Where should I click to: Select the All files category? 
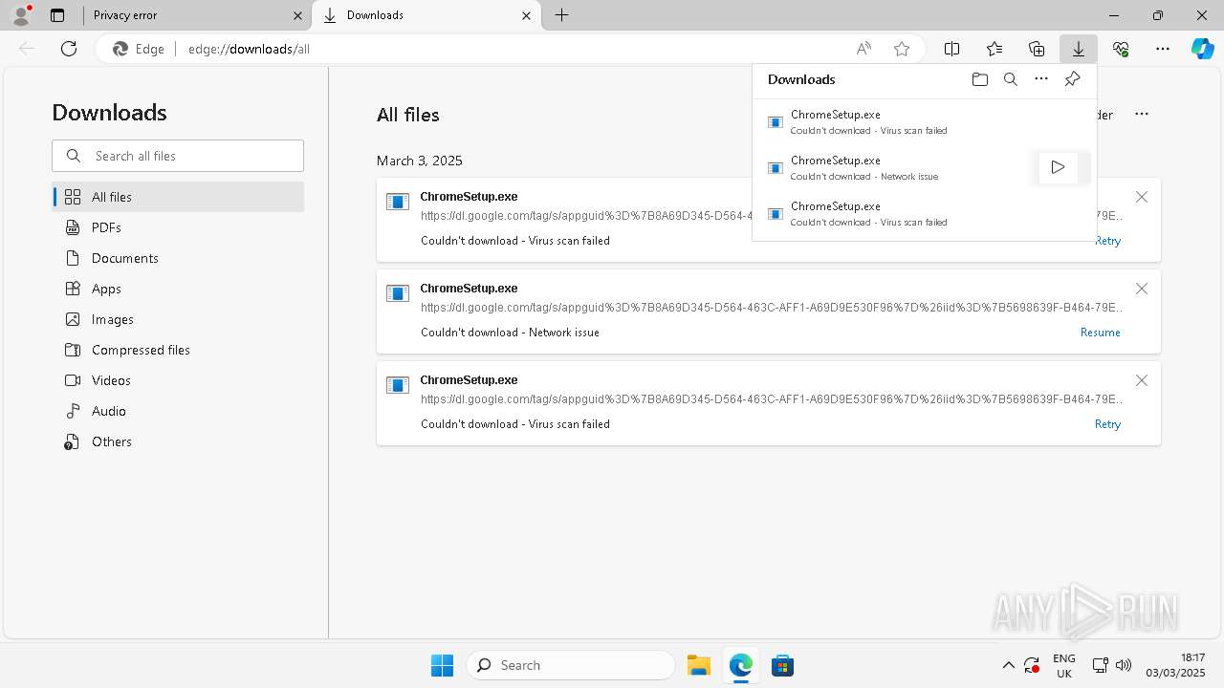click(178, 197)
